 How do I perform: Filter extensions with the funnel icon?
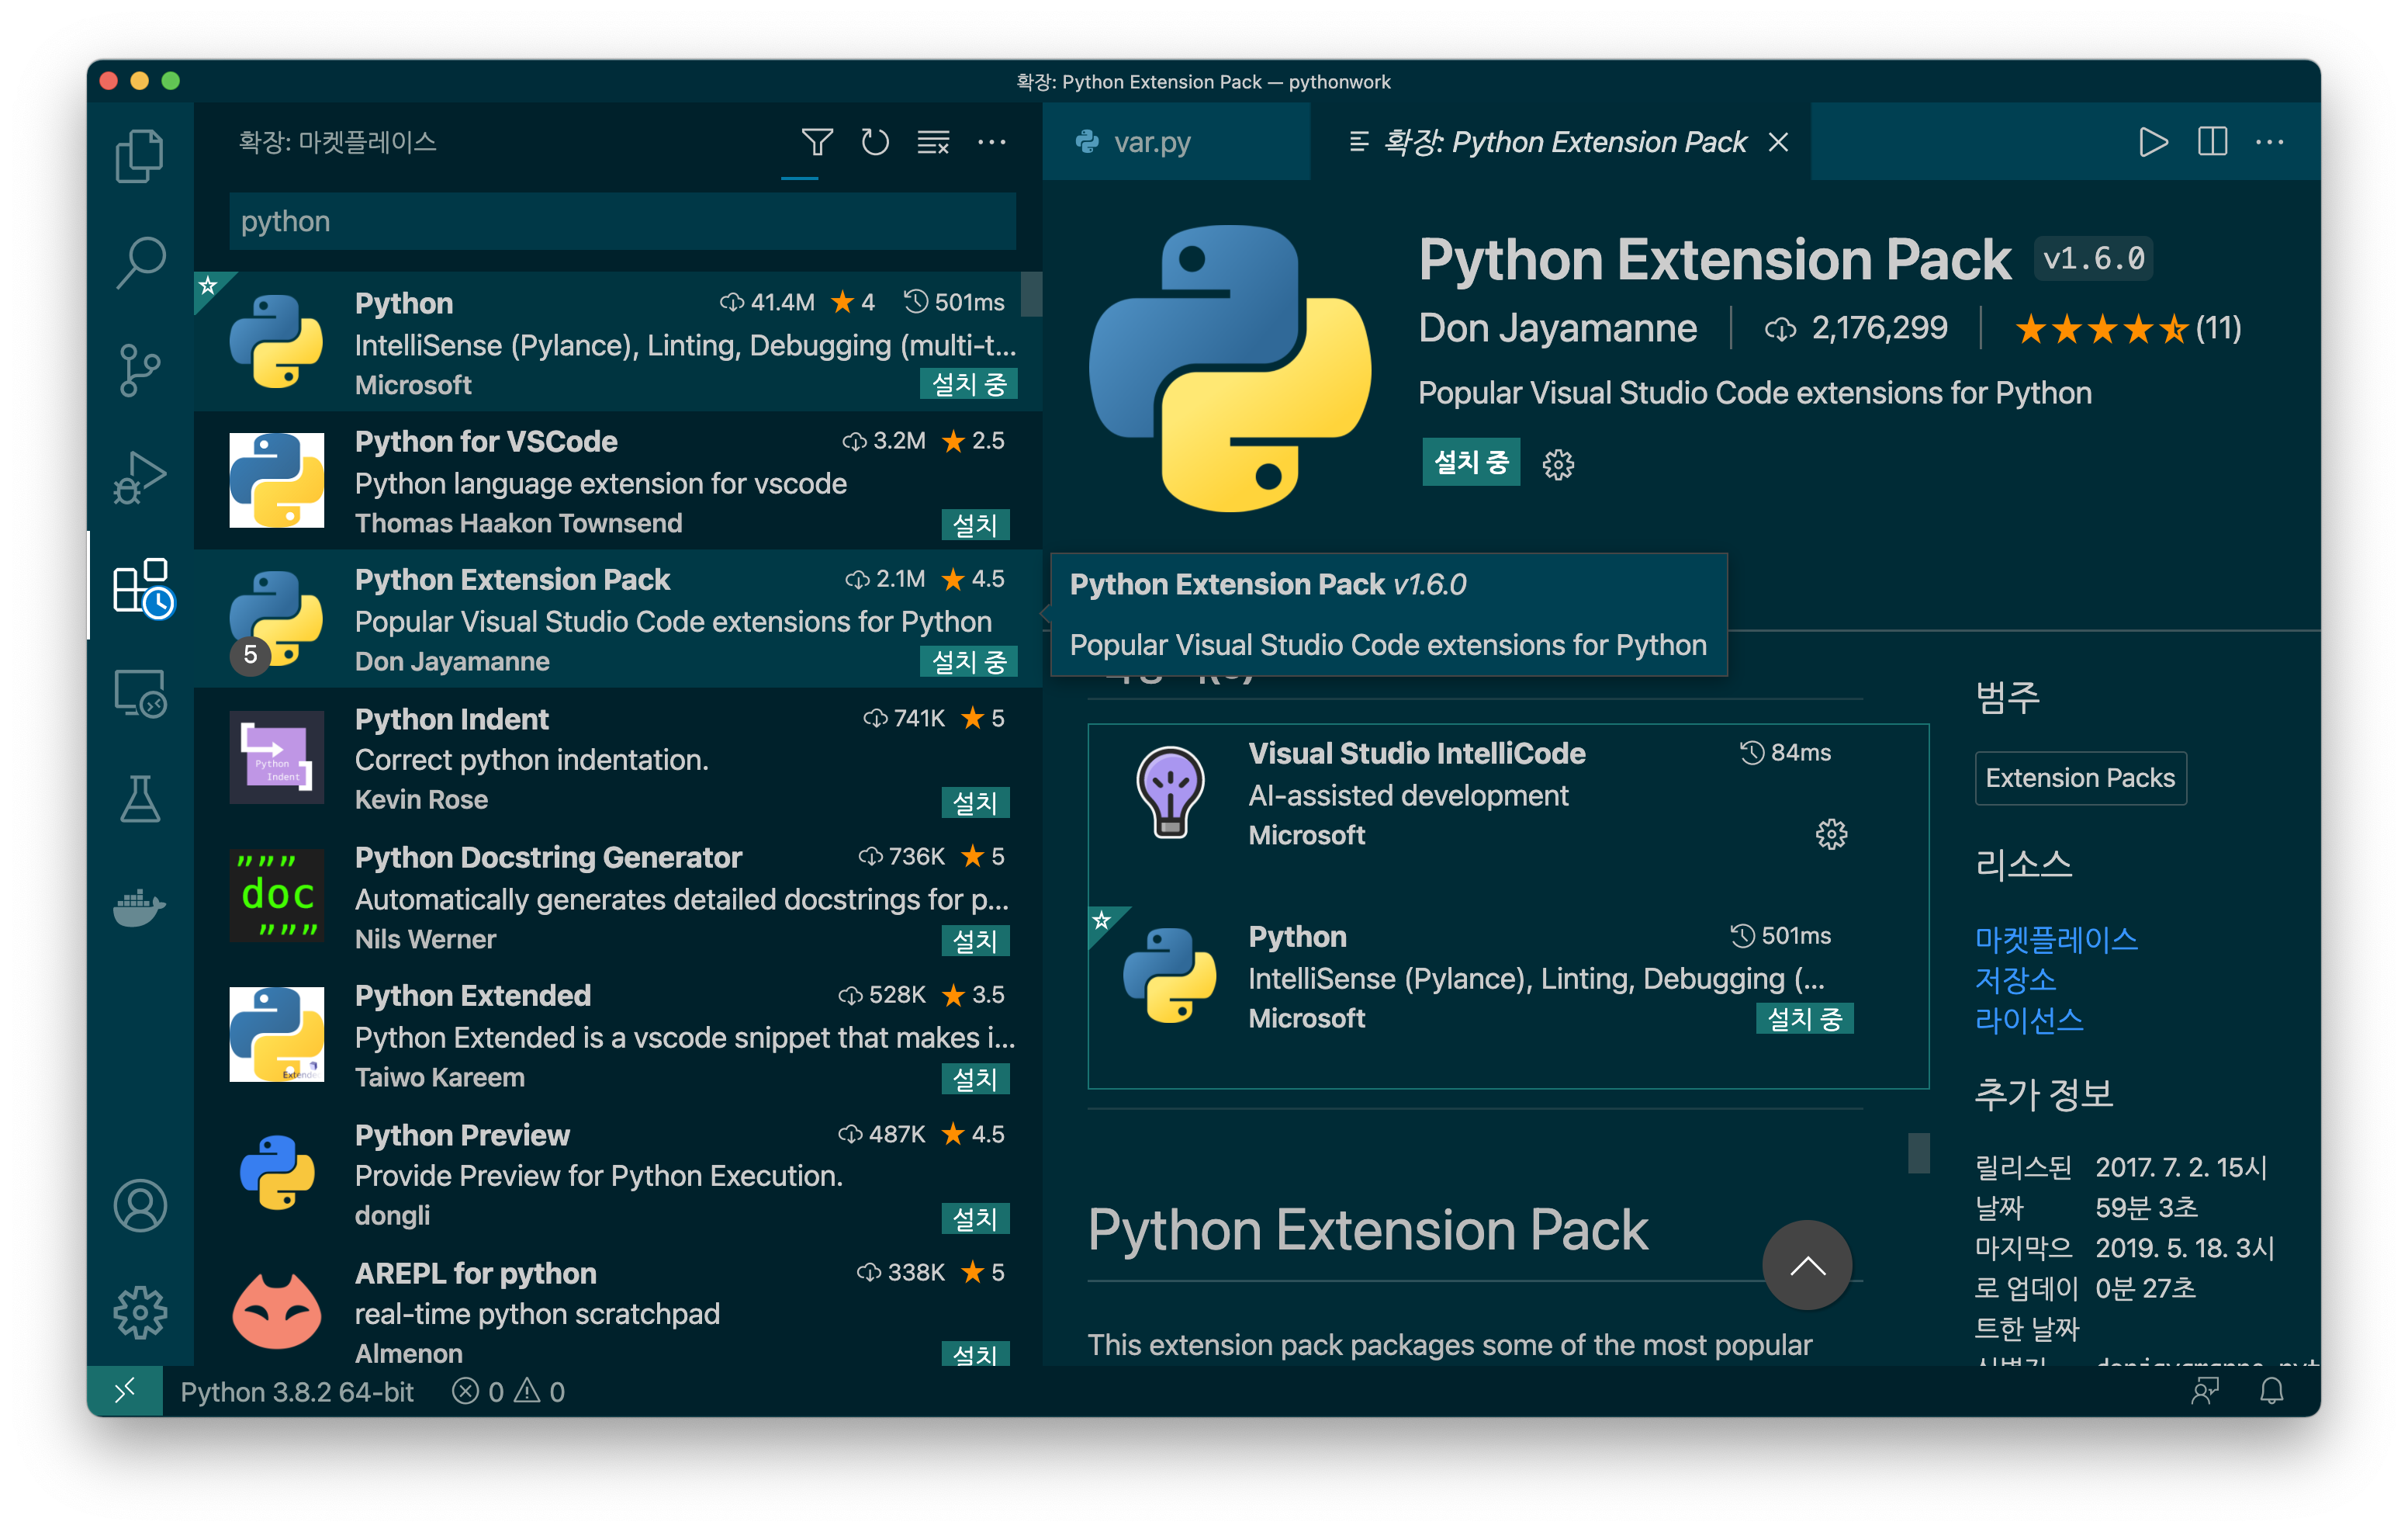[817, 142]
